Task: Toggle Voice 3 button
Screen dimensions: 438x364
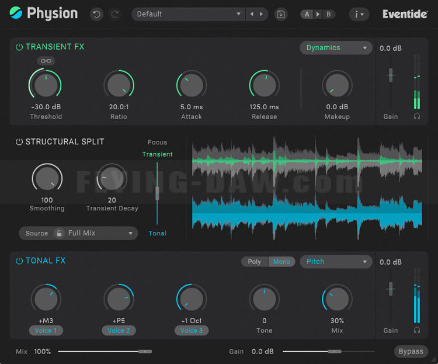Action: tap(192, 331)
